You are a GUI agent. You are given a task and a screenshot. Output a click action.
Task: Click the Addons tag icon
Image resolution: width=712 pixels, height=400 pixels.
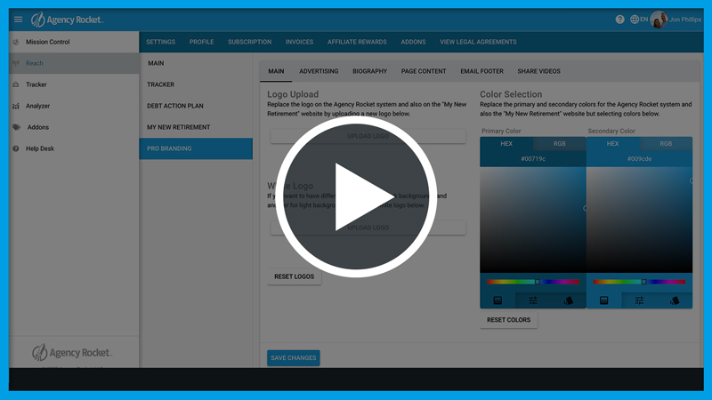[16, 127]
